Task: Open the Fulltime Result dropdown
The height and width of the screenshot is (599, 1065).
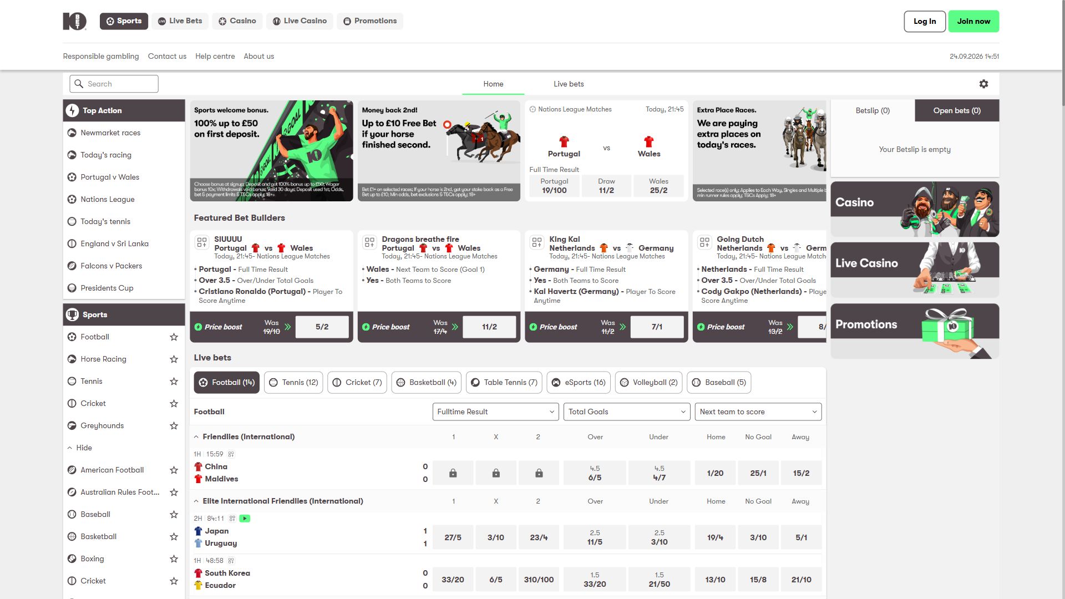Action: (x=496, y=412)
